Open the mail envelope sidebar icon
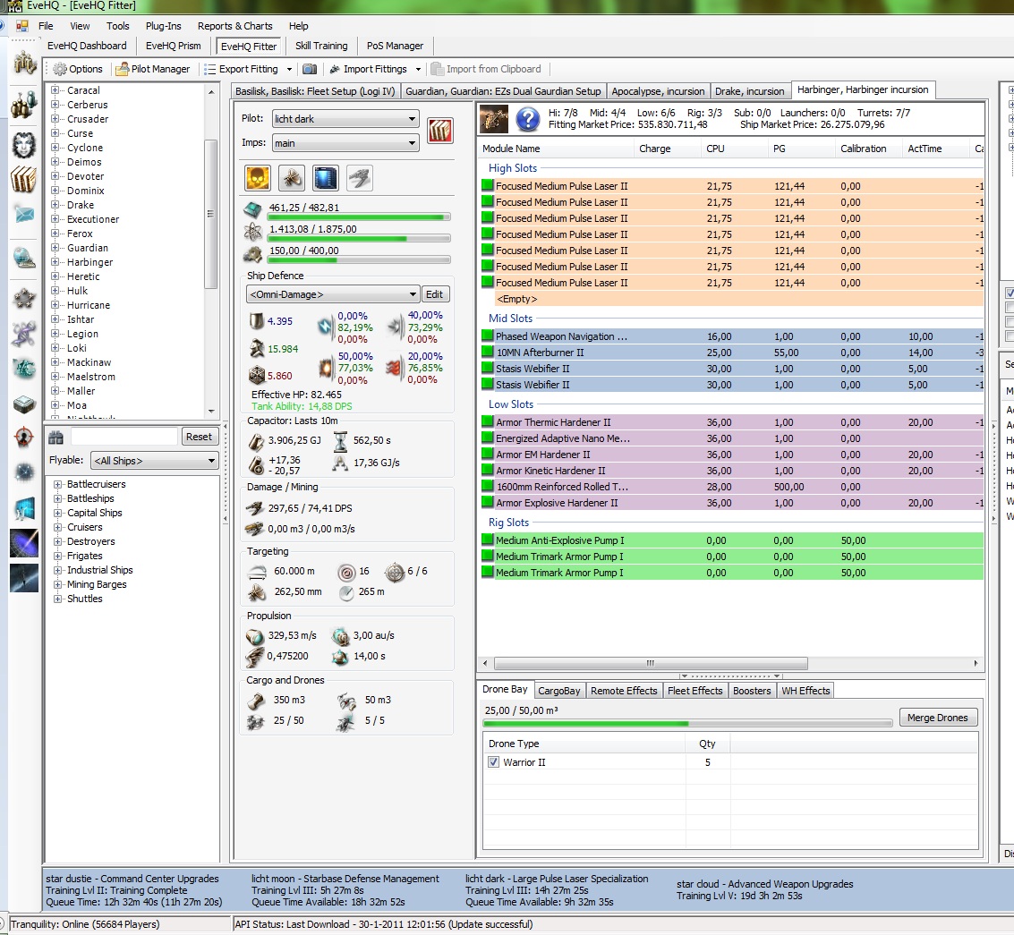Viewport: 1014px width, 935px height. (x=24, y=214)
